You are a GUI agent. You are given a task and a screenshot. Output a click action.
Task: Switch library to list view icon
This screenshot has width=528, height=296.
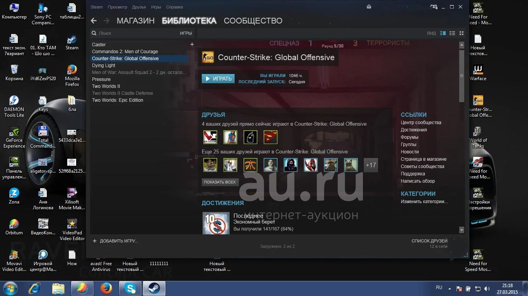point(452,34)
